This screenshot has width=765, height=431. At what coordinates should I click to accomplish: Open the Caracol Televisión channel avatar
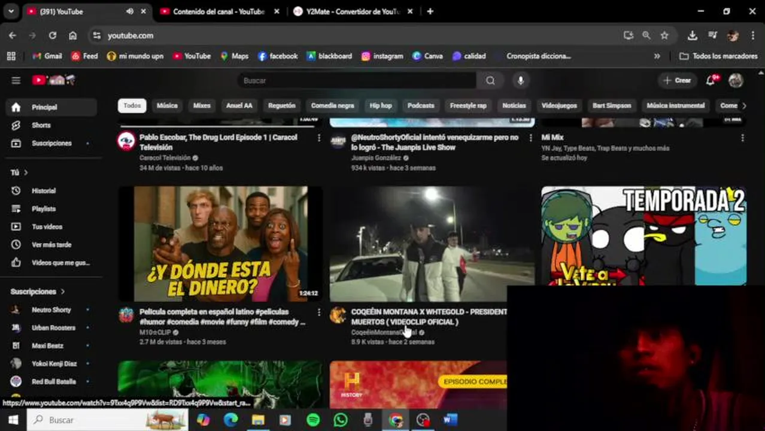point(126,141)
